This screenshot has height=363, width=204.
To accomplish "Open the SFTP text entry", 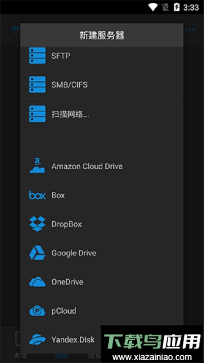I will (x=61, y=56).
